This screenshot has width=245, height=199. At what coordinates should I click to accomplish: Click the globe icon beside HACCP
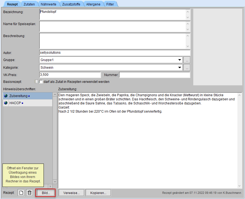click(6, 103)
